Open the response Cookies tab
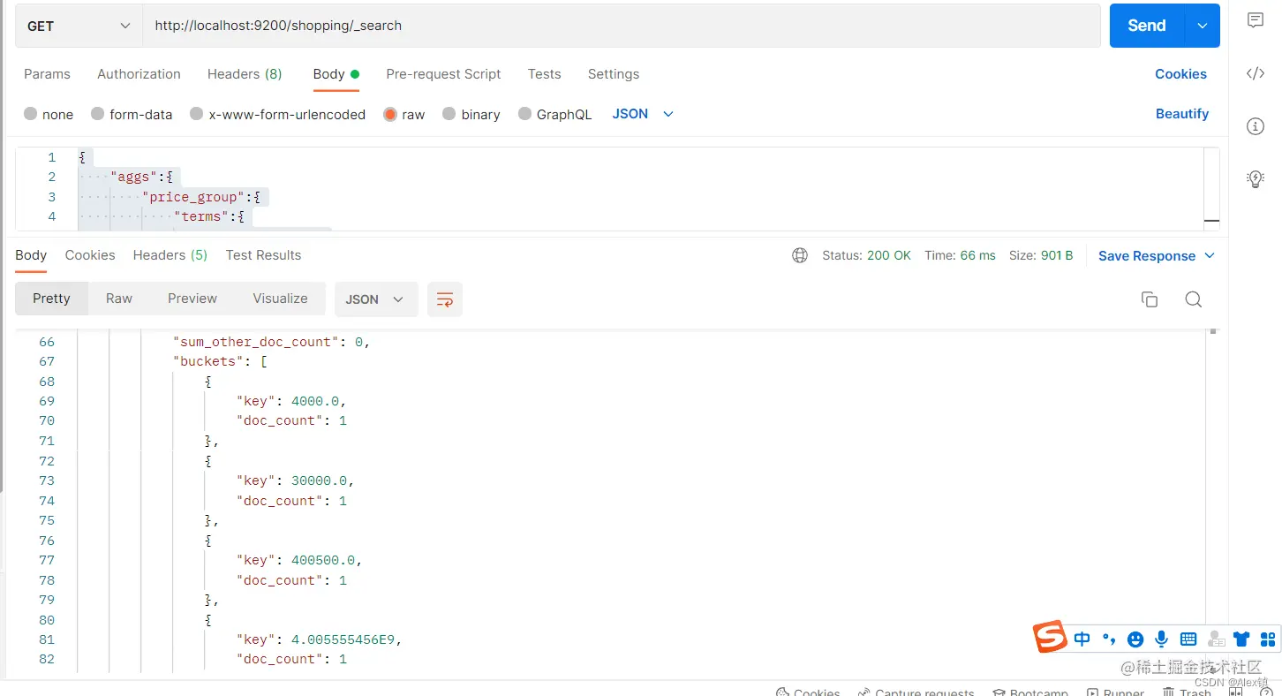Screen dimensions: 1282x696 tap(90, 255)
